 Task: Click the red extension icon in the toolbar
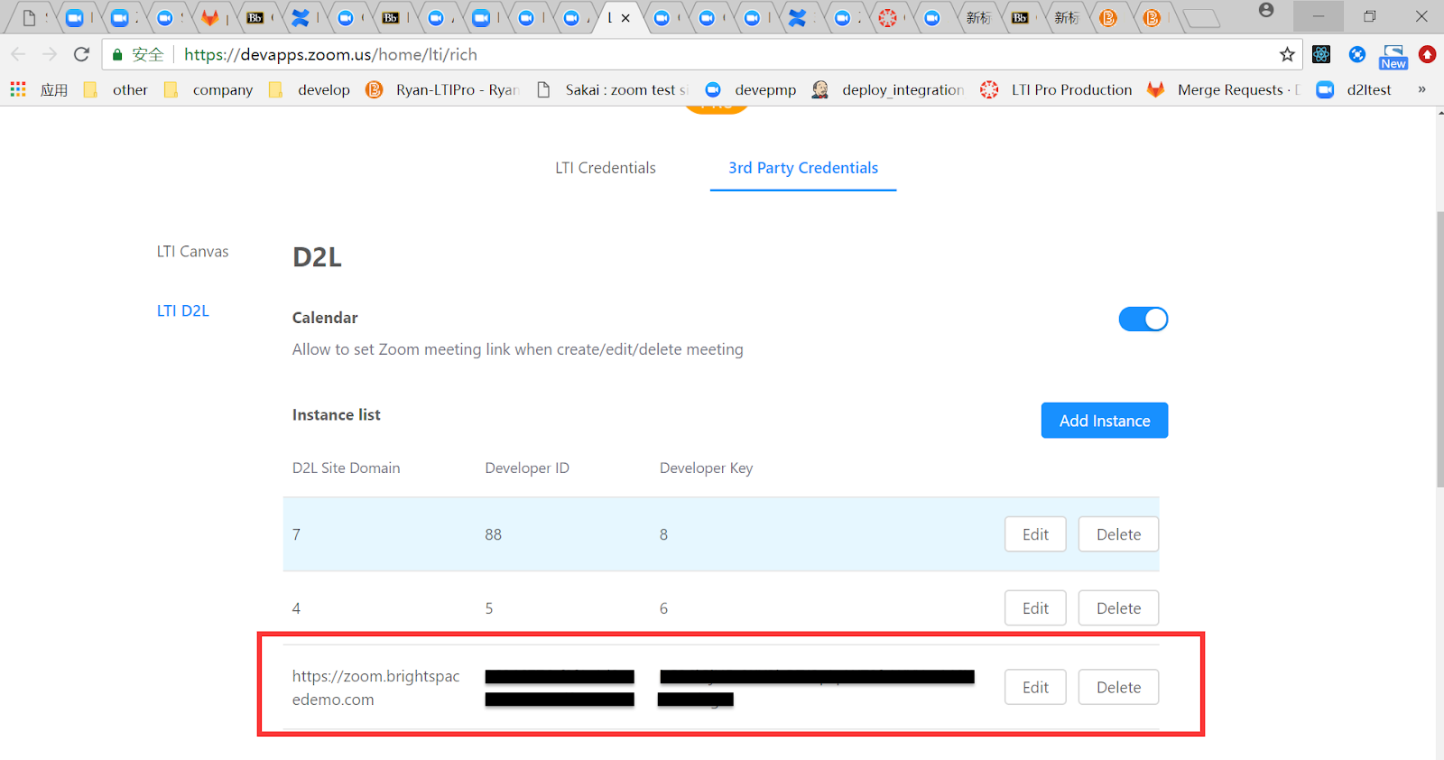click(1427, 54)
